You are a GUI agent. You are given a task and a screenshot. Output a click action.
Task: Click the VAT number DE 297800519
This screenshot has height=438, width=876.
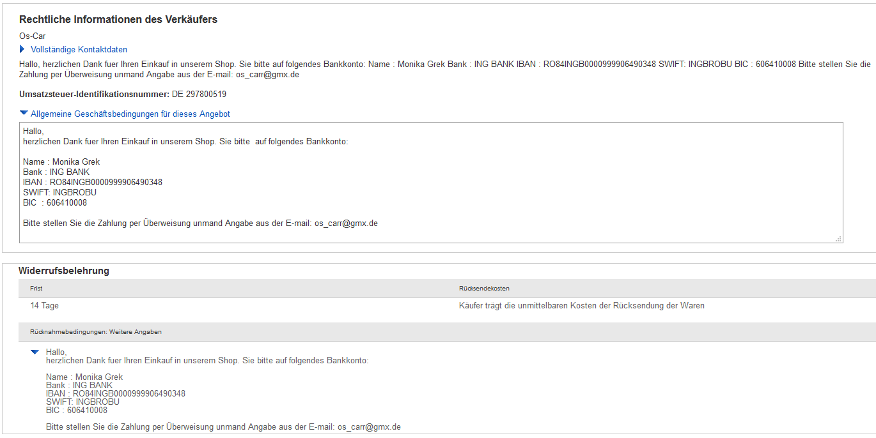coord(199,94)
